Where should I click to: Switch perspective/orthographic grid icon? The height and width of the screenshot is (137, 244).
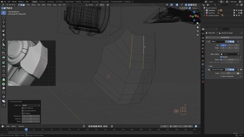197,35
